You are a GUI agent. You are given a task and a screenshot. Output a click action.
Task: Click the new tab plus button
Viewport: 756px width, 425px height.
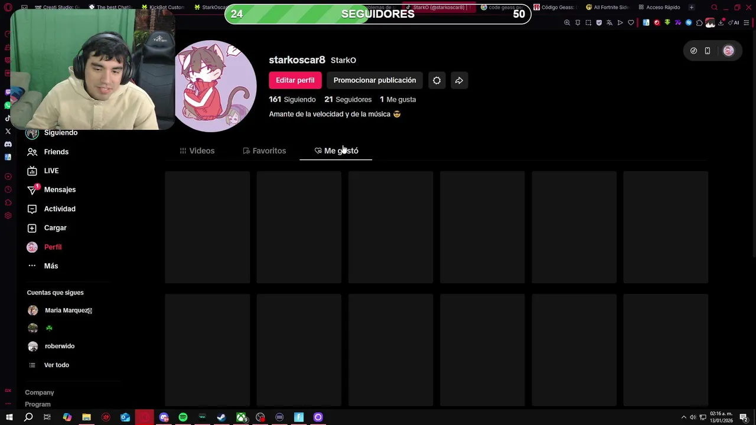[x=691, y=7]
